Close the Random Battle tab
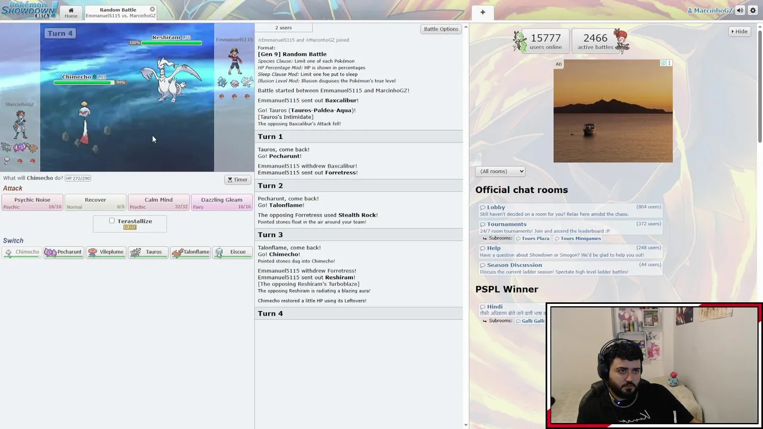Screen dimensions: 763x429 (152, 10)
